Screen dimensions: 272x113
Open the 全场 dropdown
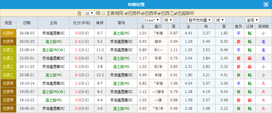coord(252,20)
